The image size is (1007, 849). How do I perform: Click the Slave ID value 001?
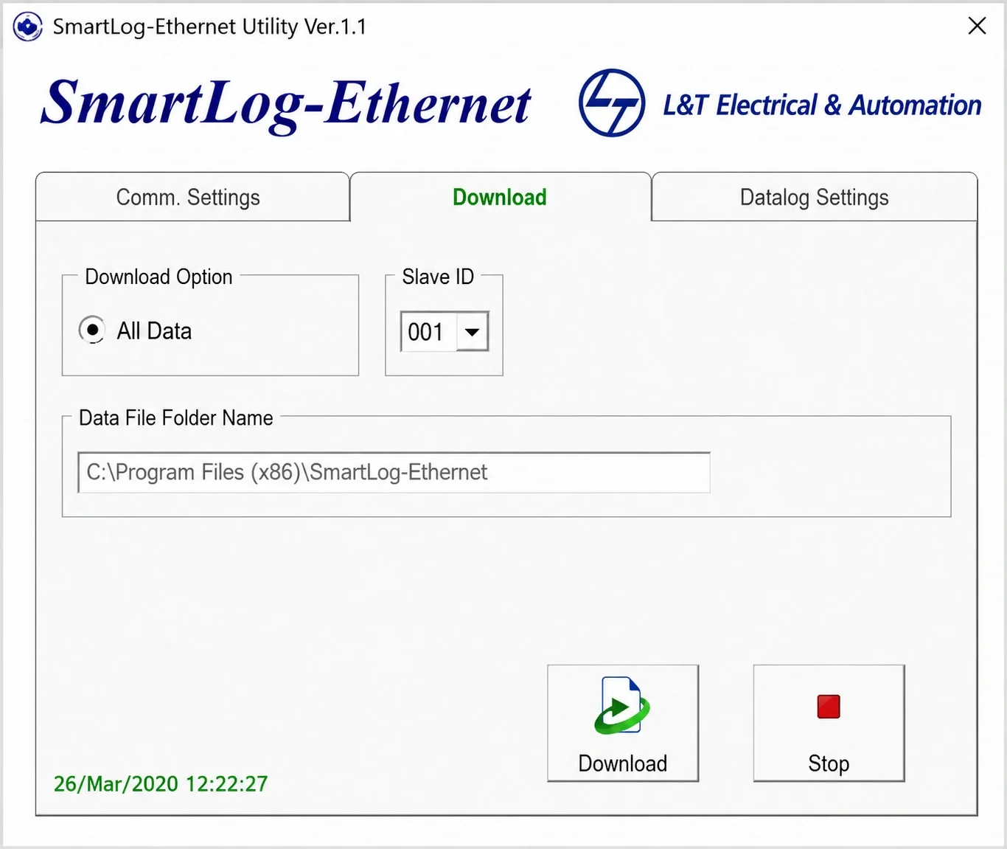pyautogui.click(x=426, y=332)
